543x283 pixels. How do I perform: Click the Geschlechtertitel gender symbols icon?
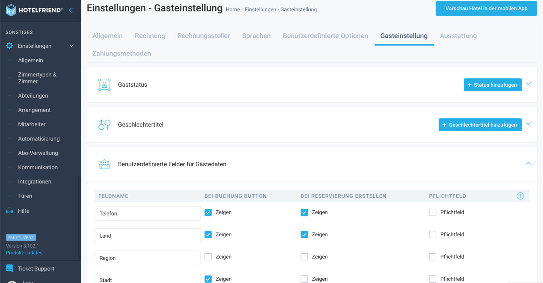[104, 125]
